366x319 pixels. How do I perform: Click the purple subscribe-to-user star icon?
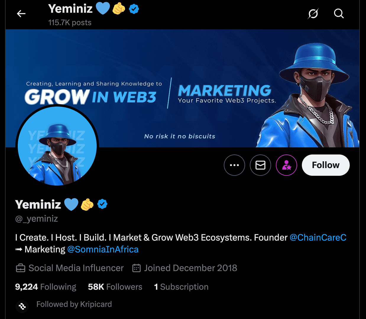click(286, 165)
